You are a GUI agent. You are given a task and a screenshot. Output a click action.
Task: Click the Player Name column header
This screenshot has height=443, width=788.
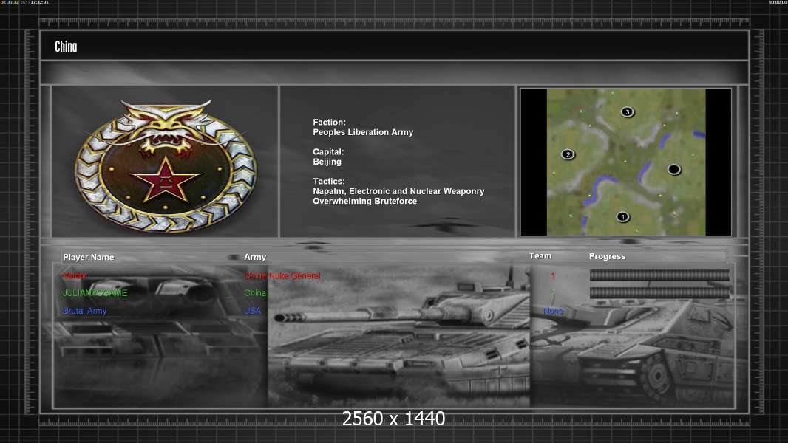click(x=89, y=257)
